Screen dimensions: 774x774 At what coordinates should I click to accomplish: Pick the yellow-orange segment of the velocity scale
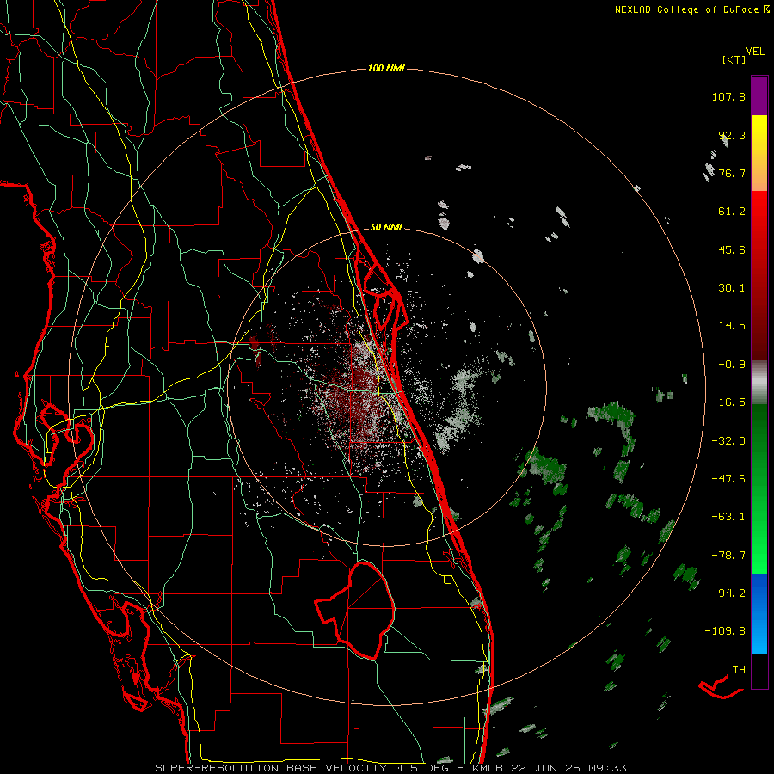(x=759, y=153)
